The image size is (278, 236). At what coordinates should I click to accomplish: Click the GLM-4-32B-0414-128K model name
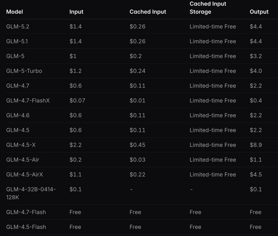(31, 193)
